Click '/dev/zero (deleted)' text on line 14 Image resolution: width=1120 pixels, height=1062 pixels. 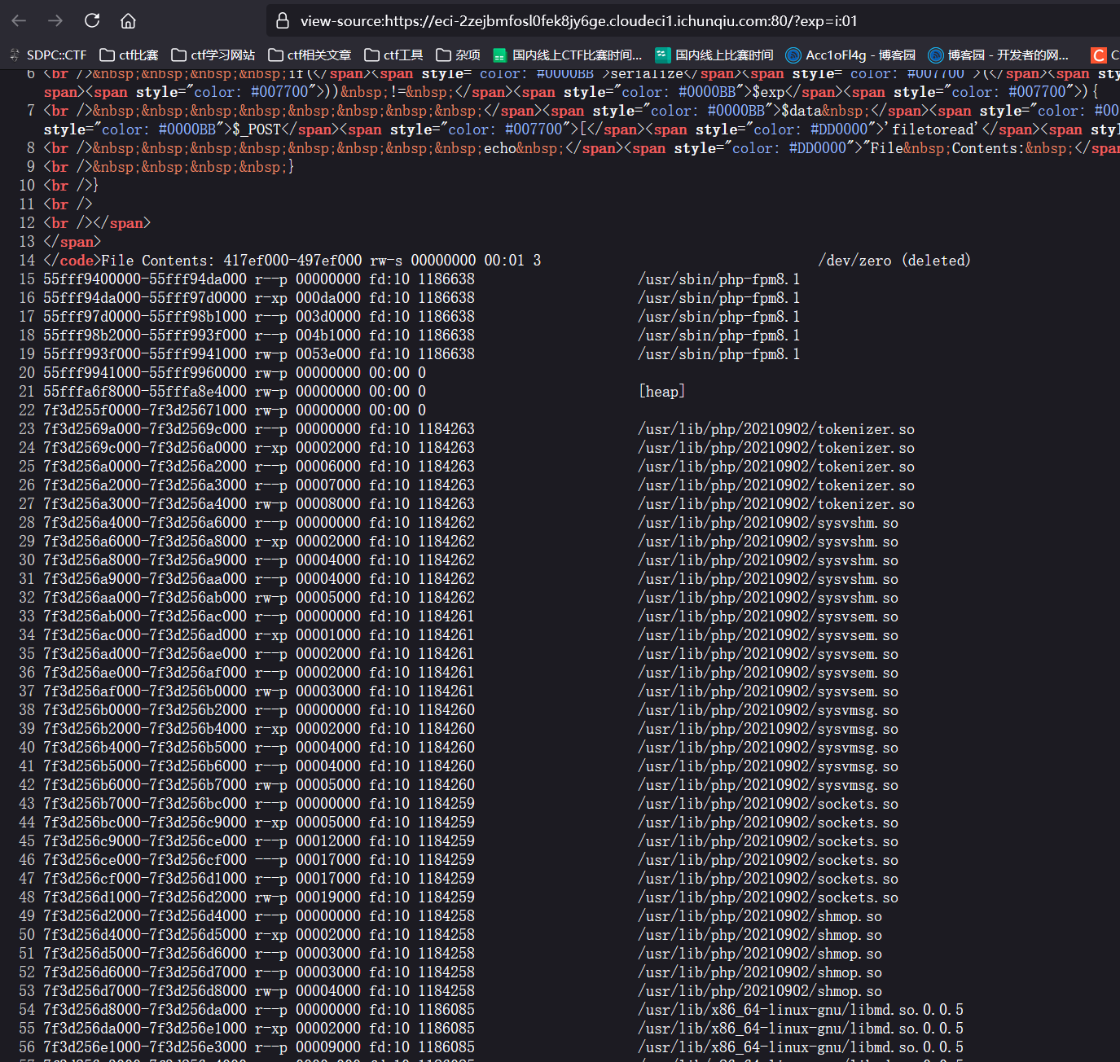tap(894, 261)
